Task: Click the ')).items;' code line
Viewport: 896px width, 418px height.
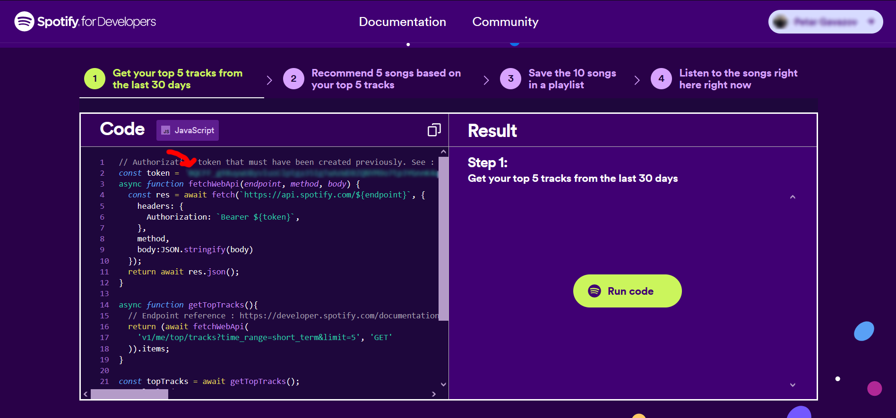Action: 149,349
